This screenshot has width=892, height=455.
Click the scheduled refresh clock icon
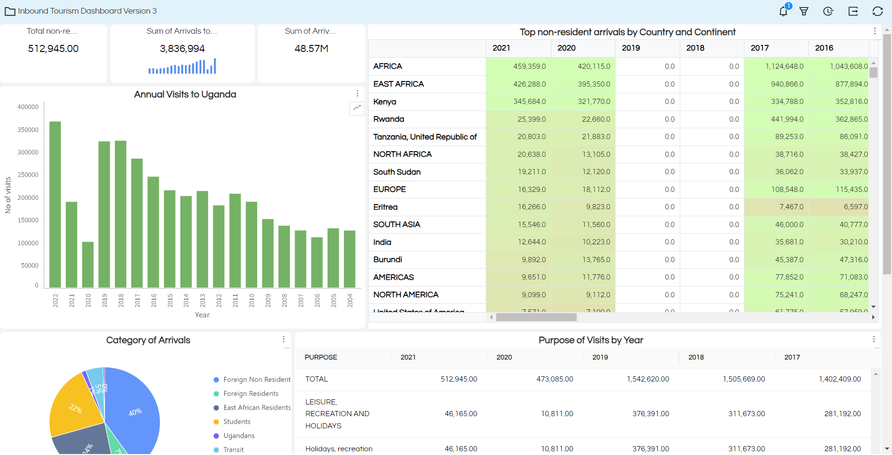point(828,11)
